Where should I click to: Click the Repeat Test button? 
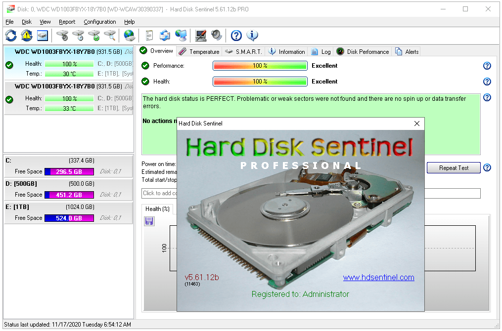(x=454, y=168)
